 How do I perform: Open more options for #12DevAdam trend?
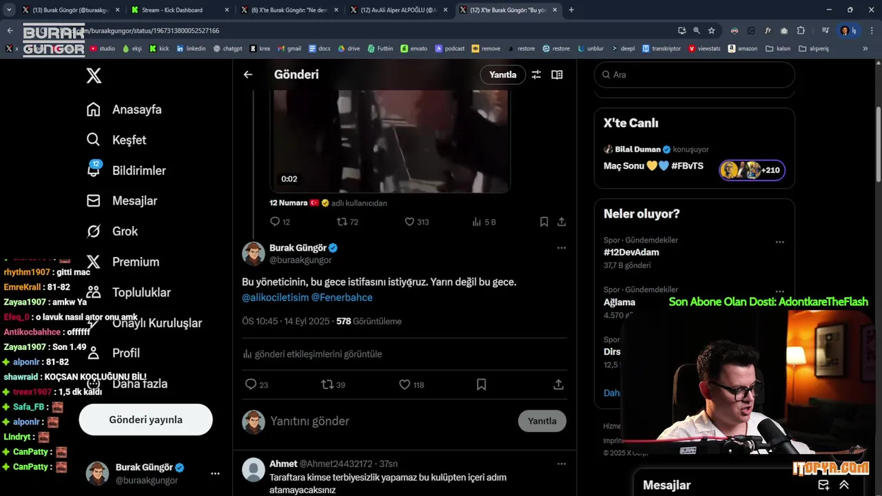click(x=780, y=242)
